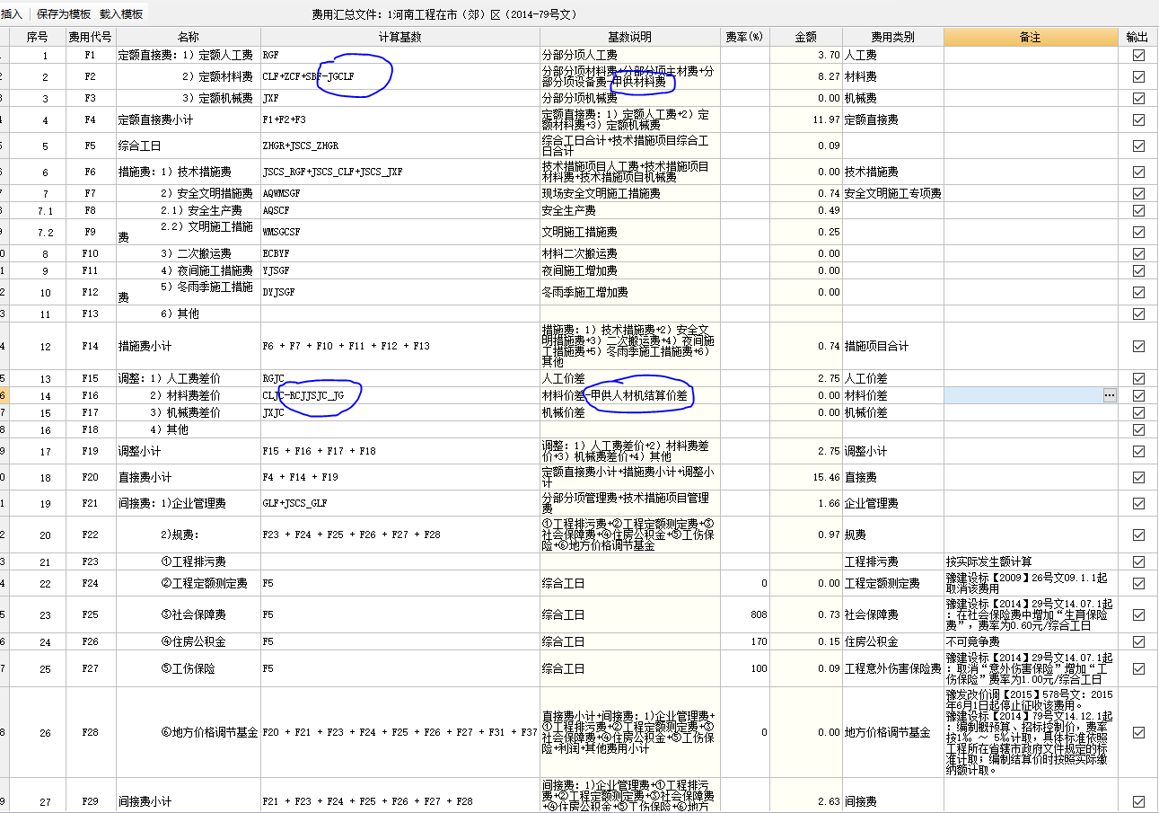
Task: Click the category cell 安全文明施工专项费
Action: coord(892,193)
